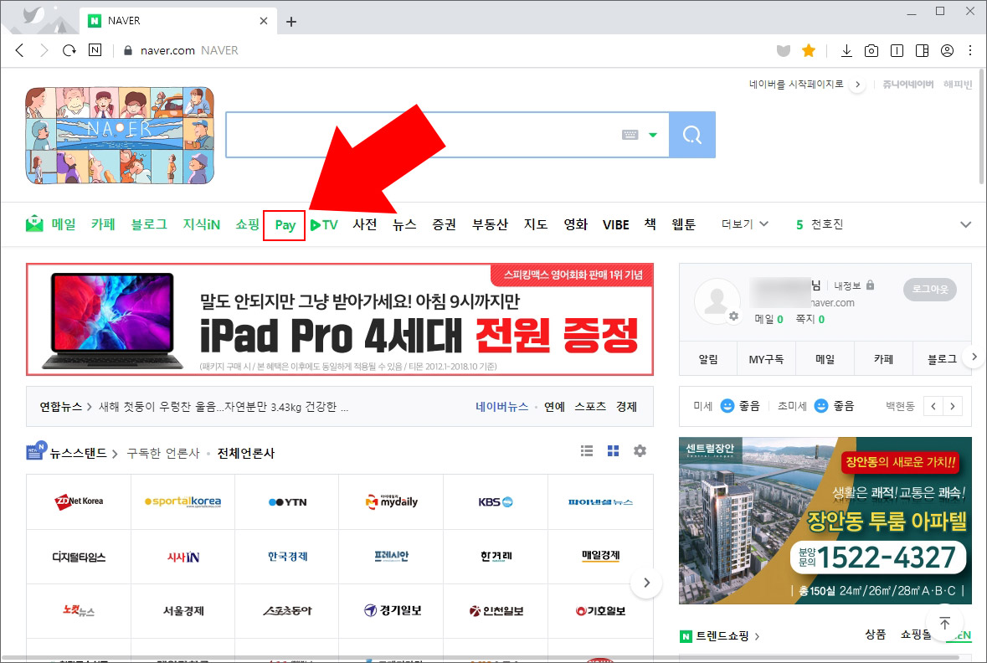Open the 스포츠 news link

click(590, 407)
